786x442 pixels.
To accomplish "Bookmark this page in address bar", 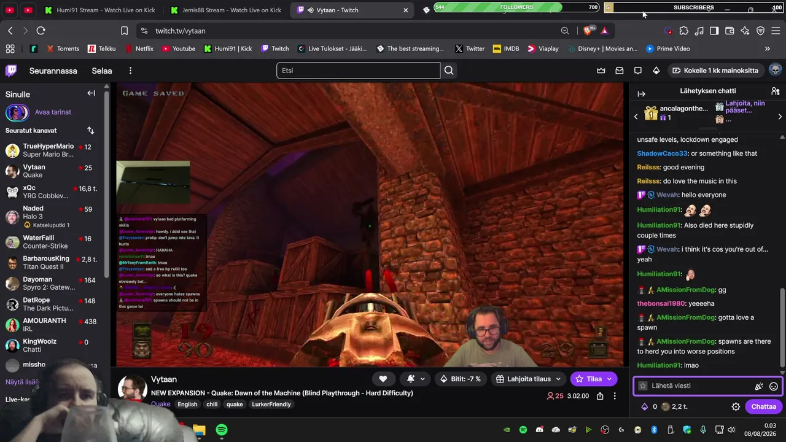I will pyautogui.click(x=124, y=31).
